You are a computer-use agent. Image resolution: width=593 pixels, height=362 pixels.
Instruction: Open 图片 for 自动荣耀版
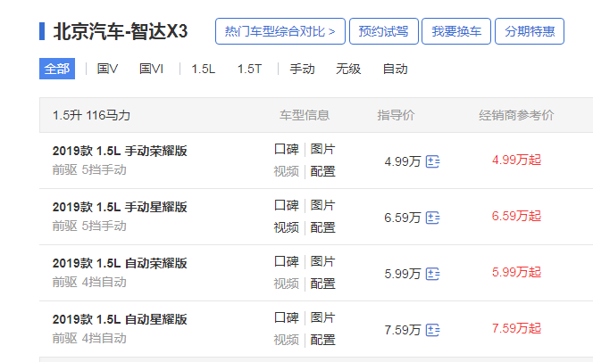322,261
